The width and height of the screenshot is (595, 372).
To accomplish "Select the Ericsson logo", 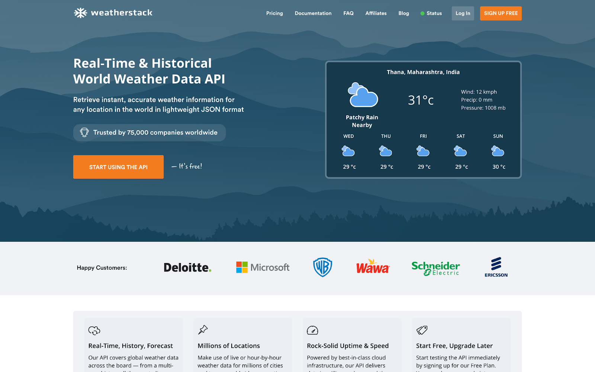I will point(496,266).
